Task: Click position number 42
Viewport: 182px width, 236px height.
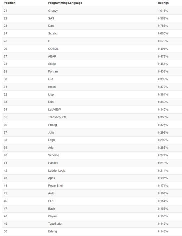Action: point(5,171)
